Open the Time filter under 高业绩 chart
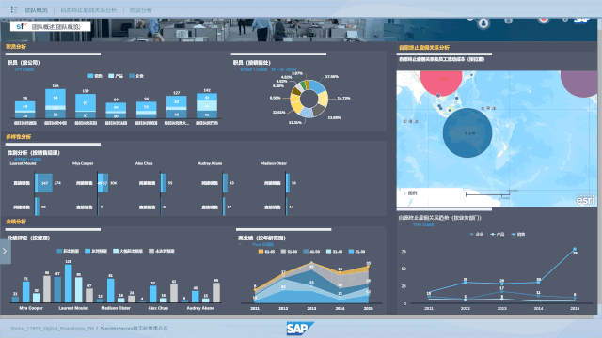Screen dimensions: 602x338 tap(262, 244)
